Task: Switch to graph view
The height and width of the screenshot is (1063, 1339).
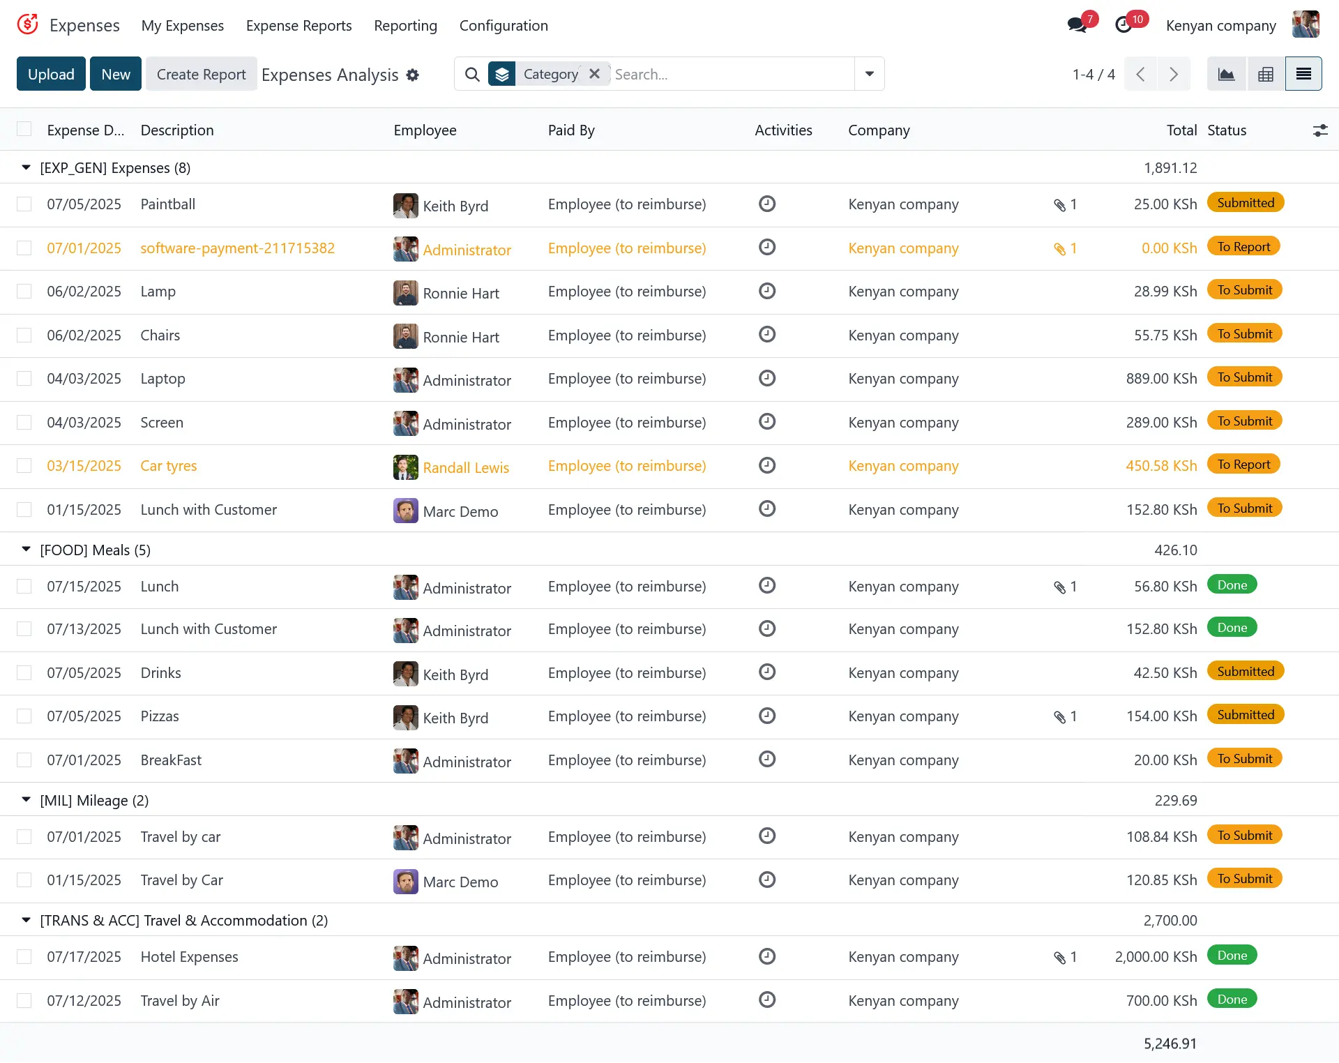Action: [1226, 74]
